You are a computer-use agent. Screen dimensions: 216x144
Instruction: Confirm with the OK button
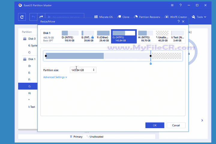coord(155,125)
